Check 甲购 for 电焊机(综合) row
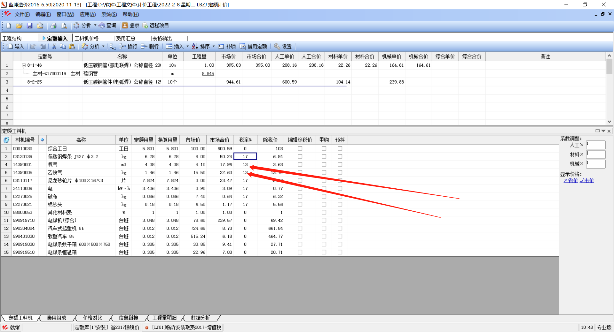Image resolution: width=614 pixels, height=332 pixels. [324, 220]
